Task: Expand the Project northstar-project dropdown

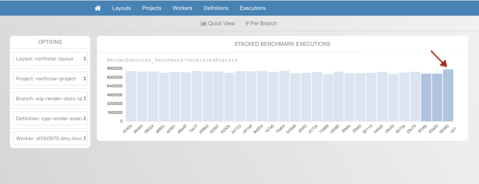Action: (x=50, y=79)
